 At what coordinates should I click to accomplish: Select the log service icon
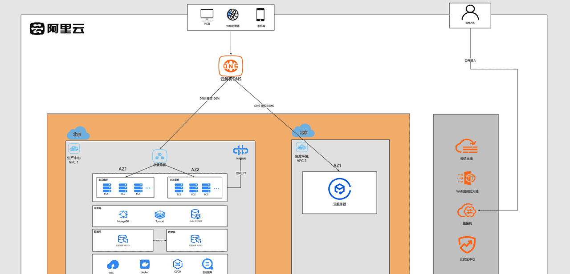(x=208, y=264)
